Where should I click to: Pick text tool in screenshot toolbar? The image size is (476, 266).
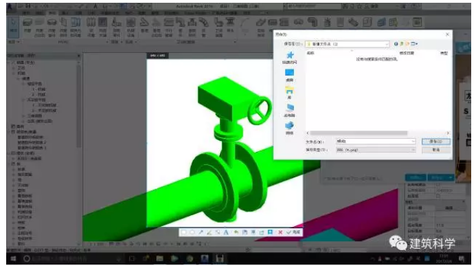226,232
